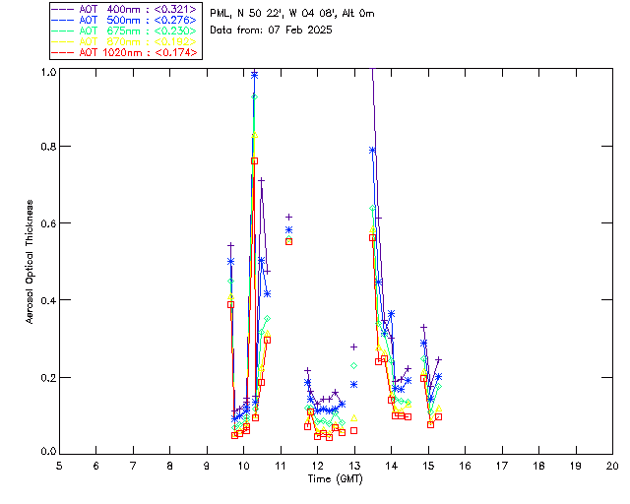Click the isolated purple plus marker near 11.2 hours
The width and height of the screenshot is (630, 504).
(x=288, y=217)
